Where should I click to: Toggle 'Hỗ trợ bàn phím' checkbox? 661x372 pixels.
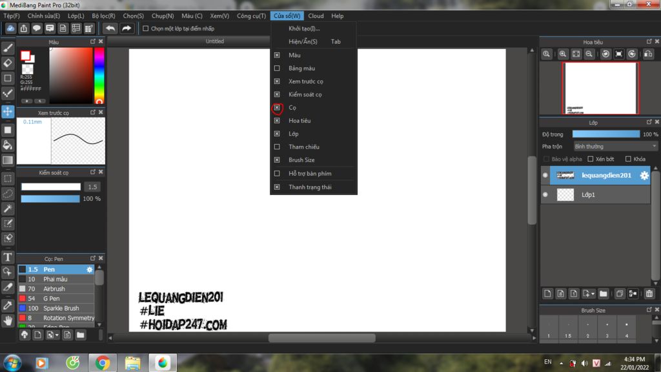(x=277, y=173)
